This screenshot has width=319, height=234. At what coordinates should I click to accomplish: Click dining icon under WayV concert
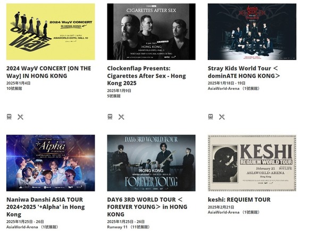[x=20, y=117]
